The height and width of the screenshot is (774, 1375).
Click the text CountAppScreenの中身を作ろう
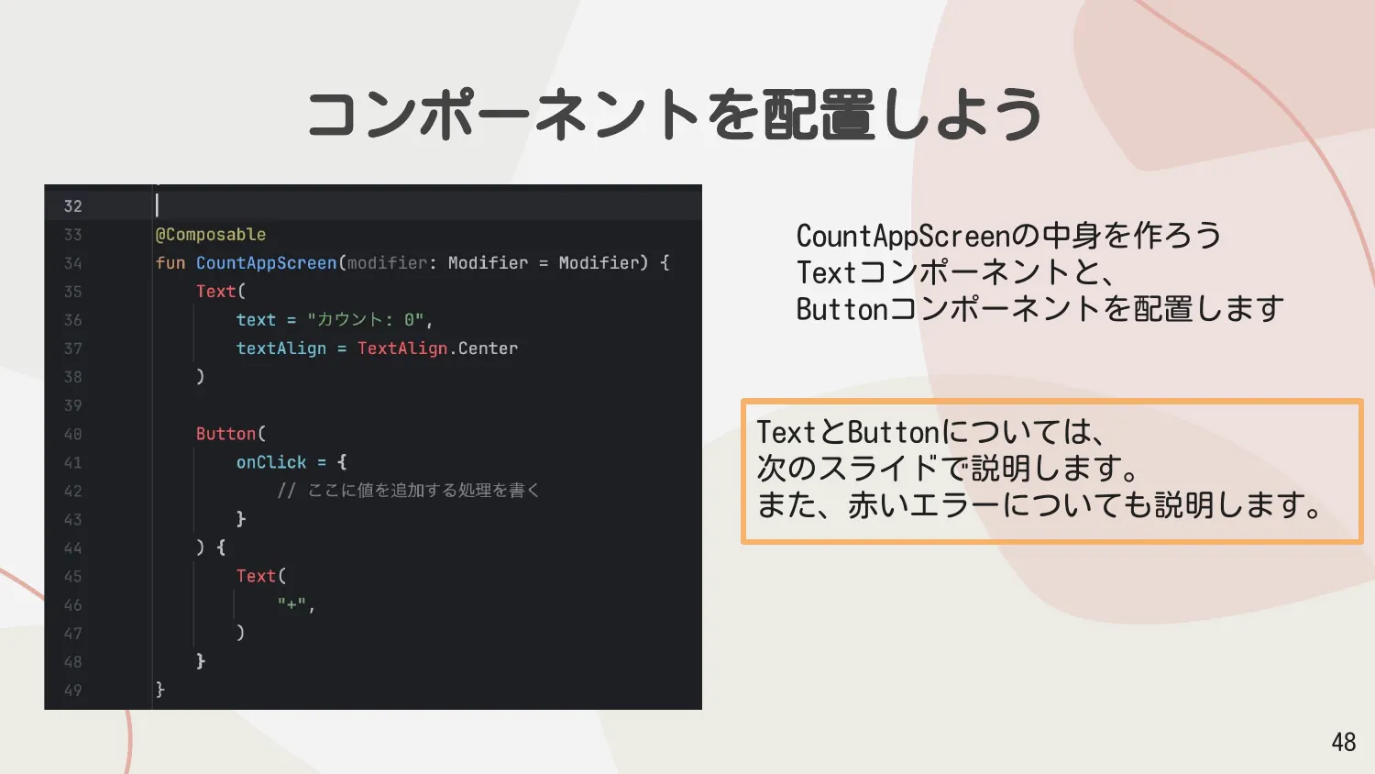[x=1008, y=236]
